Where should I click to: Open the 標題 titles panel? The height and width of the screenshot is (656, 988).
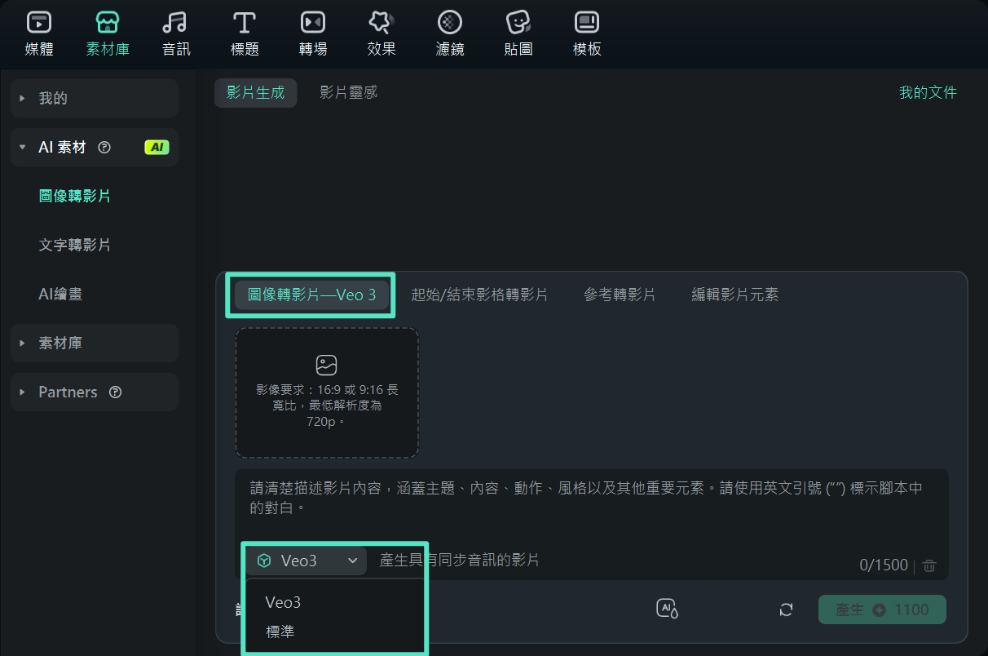click(245, 33)
